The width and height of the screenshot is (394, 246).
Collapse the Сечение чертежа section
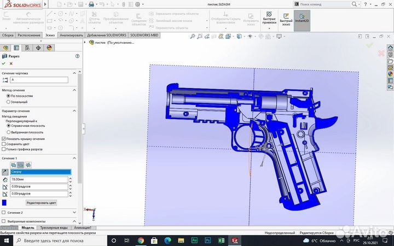(x=74, y=73)
